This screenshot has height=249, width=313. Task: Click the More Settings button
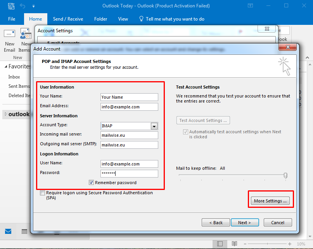pos(270,201)
